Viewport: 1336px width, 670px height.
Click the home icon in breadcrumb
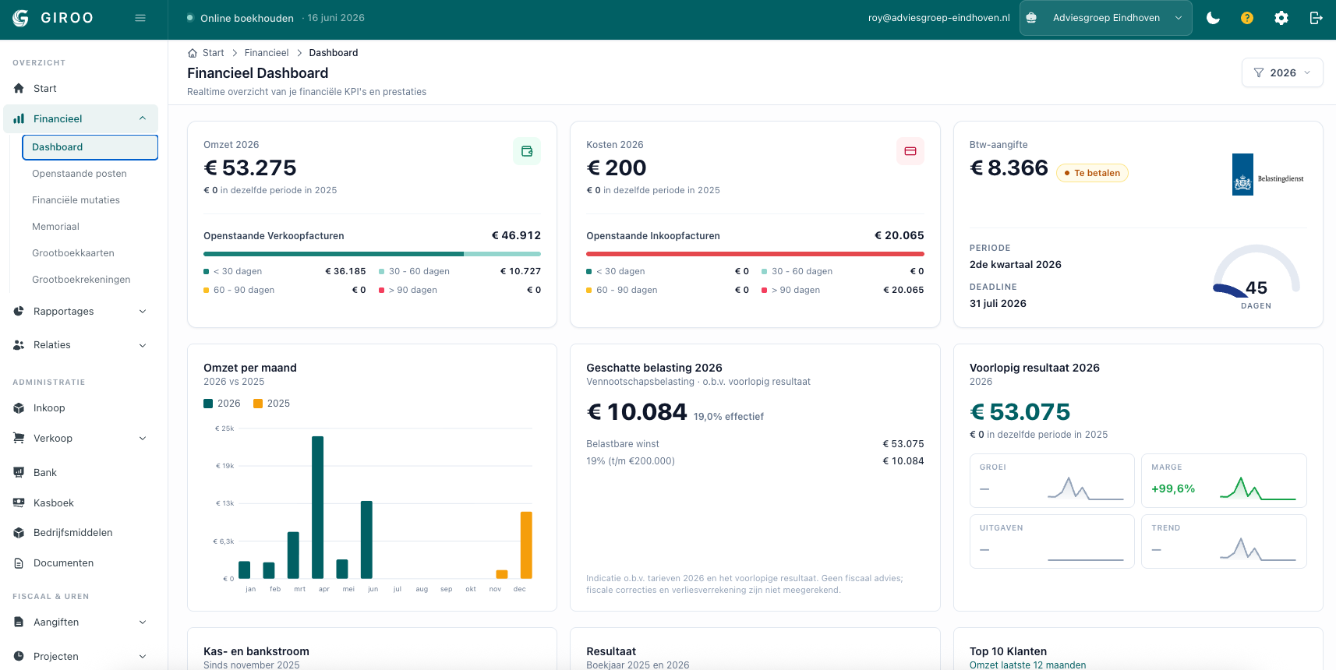193,53
